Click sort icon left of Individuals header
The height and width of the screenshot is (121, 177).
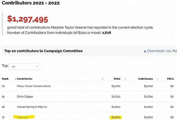point(125,79)
